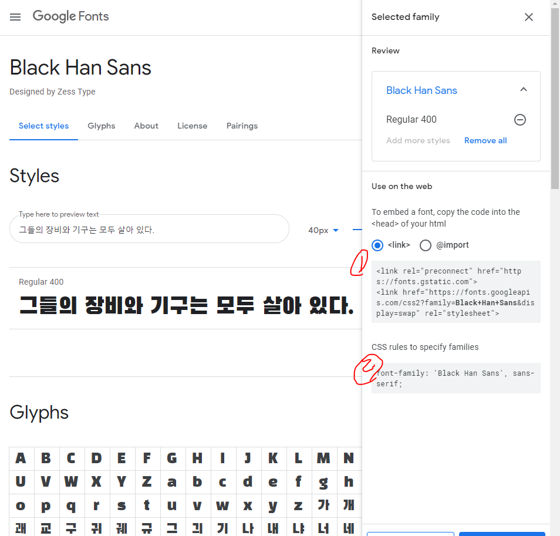Viewport: 560px width, 536px height.
Task: Select Korean glyph 기
Action: 222,527
